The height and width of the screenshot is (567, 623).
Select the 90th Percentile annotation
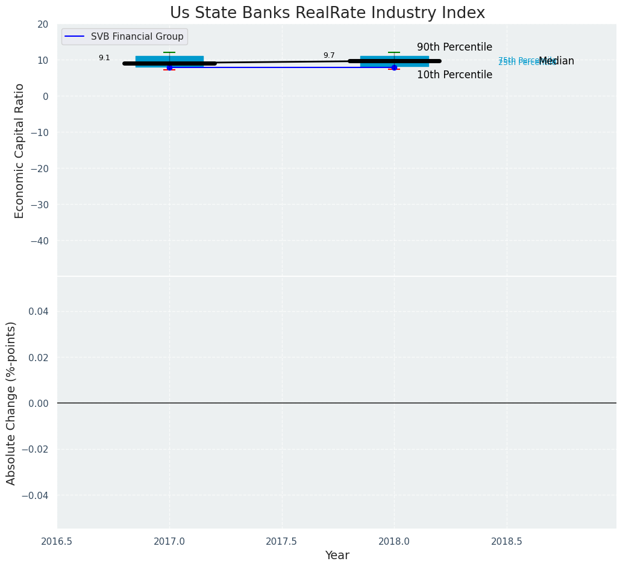click(454, 48)
